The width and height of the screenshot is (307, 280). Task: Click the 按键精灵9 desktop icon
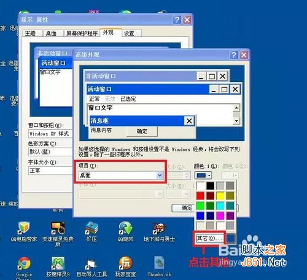tap(58, 266)
